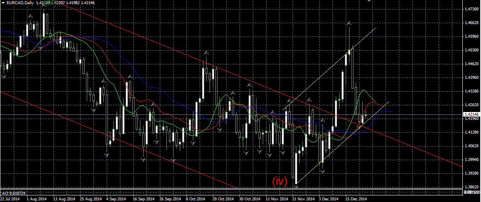Click the 20 Oct 2014 date label
The image size is (481, 202).
click(x=223, y=199)
